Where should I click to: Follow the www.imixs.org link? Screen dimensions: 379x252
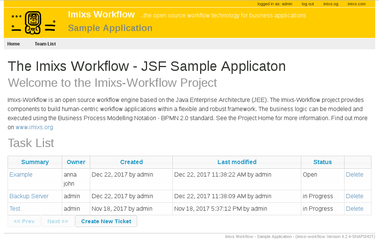coord(34,127)
